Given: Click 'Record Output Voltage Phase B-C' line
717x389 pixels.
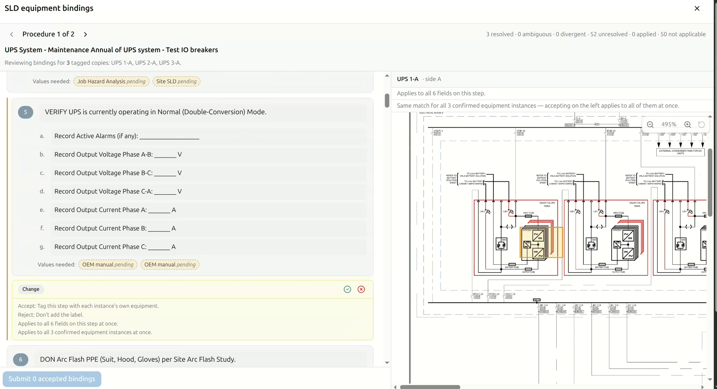Looking at the screenshot, I should click(209, 173).
